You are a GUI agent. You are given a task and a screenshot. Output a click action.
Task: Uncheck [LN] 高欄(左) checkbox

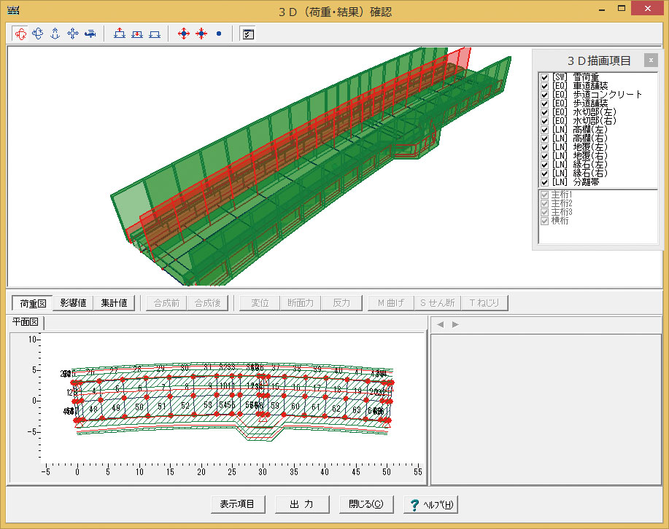(544, 130)
